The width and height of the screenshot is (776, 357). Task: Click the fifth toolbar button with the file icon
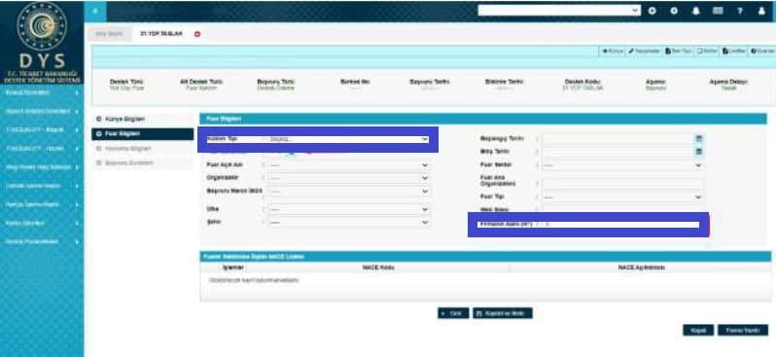(x=734, y=51)
